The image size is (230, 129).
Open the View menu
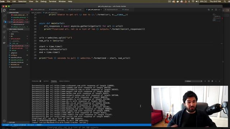tap(31, 1)
